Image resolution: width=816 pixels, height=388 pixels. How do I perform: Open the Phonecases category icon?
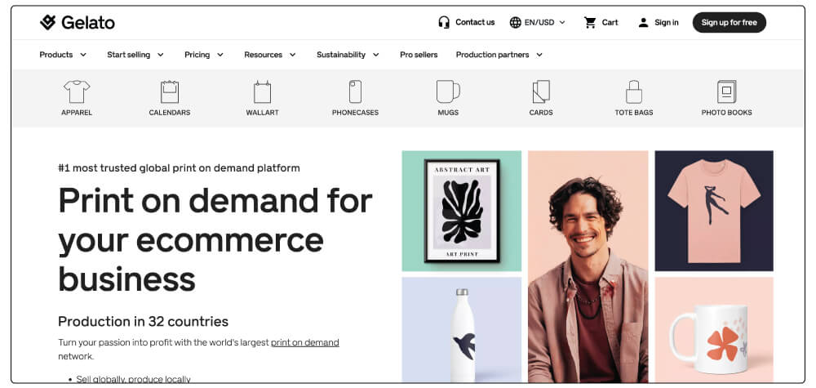355,91
